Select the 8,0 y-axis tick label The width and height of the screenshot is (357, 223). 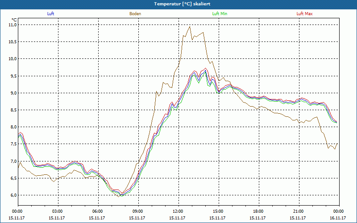(x=13, y=127)
